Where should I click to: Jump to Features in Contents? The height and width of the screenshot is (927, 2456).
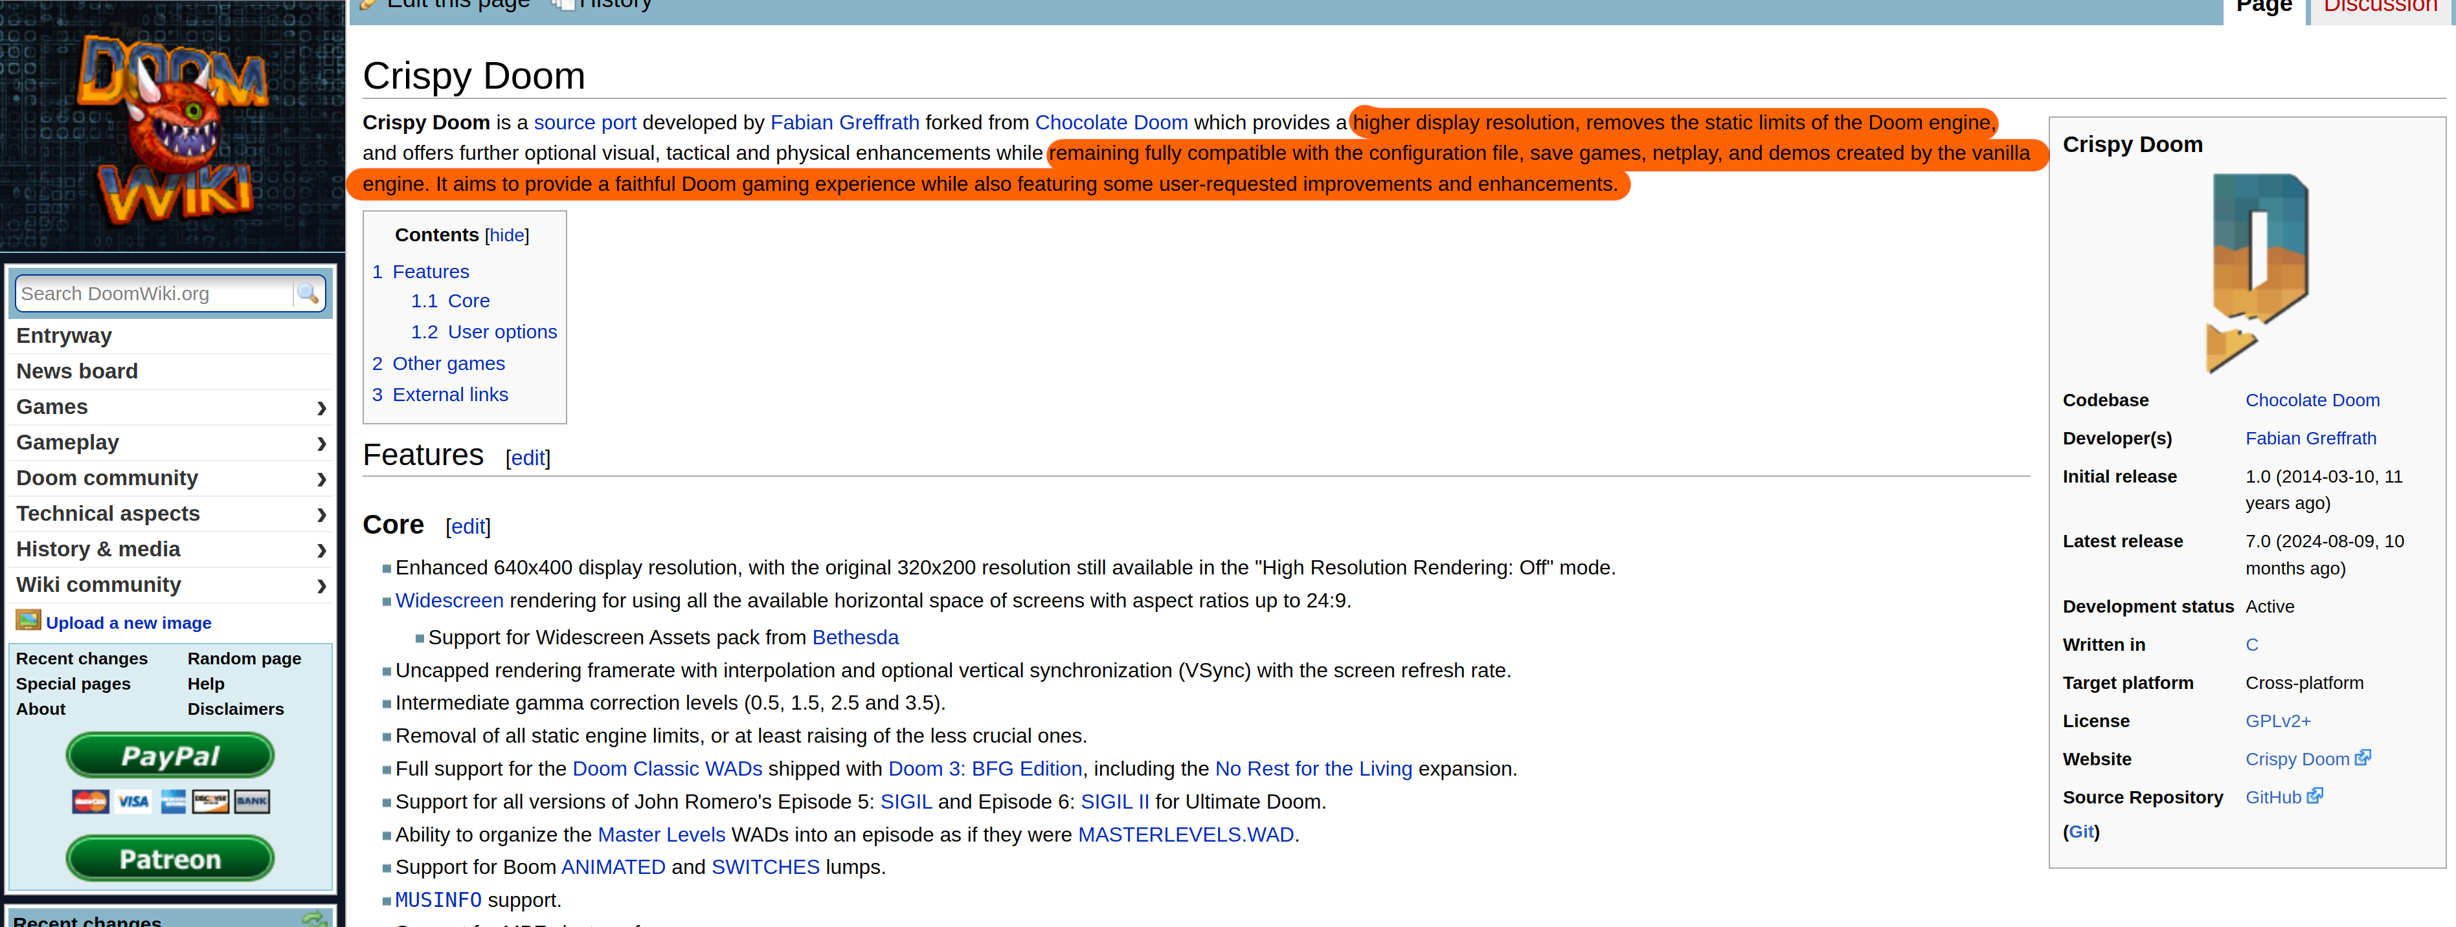pos(420,272)
